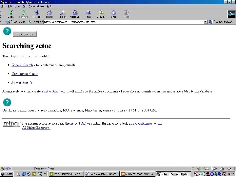Switch to Colin Worden taskbar window
Image resolution: width=236 pixels, height=177 pixels.
coord(102,174)
